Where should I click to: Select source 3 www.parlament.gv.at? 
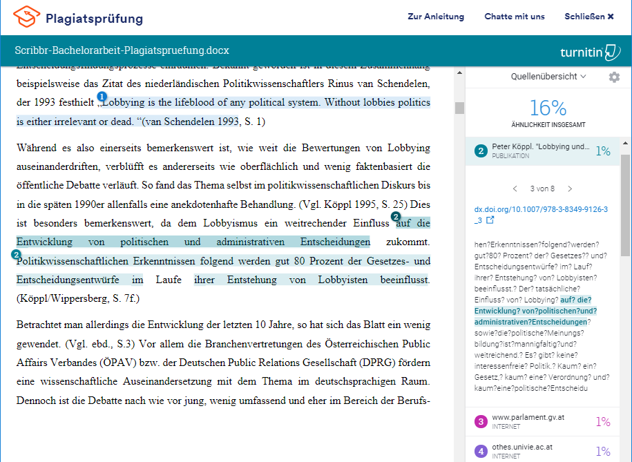(x=542, y=422)
